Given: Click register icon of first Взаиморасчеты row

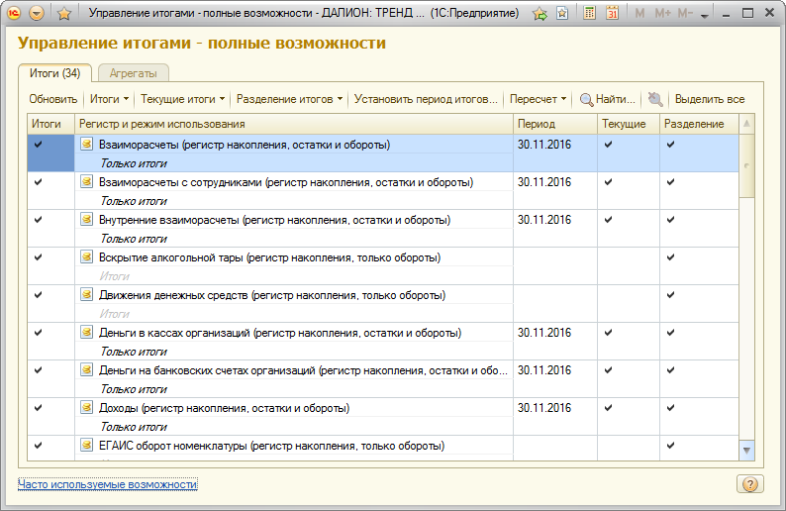Looking at the screenshot, I should [x=87, y=144].
